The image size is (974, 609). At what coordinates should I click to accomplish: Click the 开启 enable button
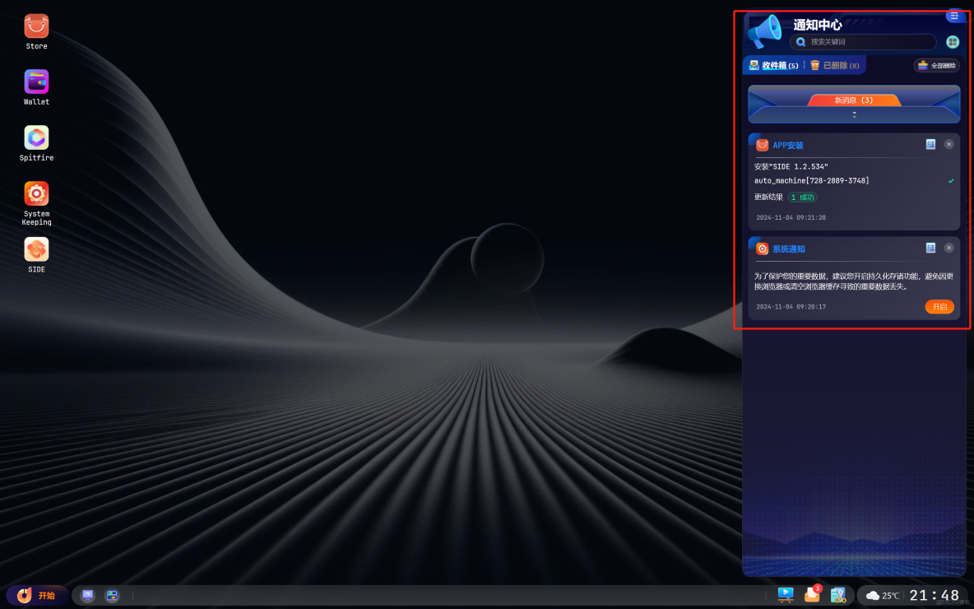(x=939, y=306)
